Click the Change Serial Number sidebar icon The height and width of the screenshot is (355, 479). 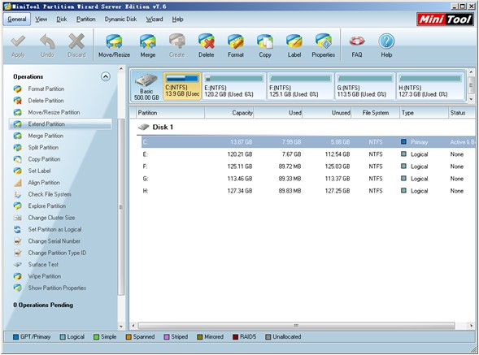pyautogui.click(x=18, y=241)
